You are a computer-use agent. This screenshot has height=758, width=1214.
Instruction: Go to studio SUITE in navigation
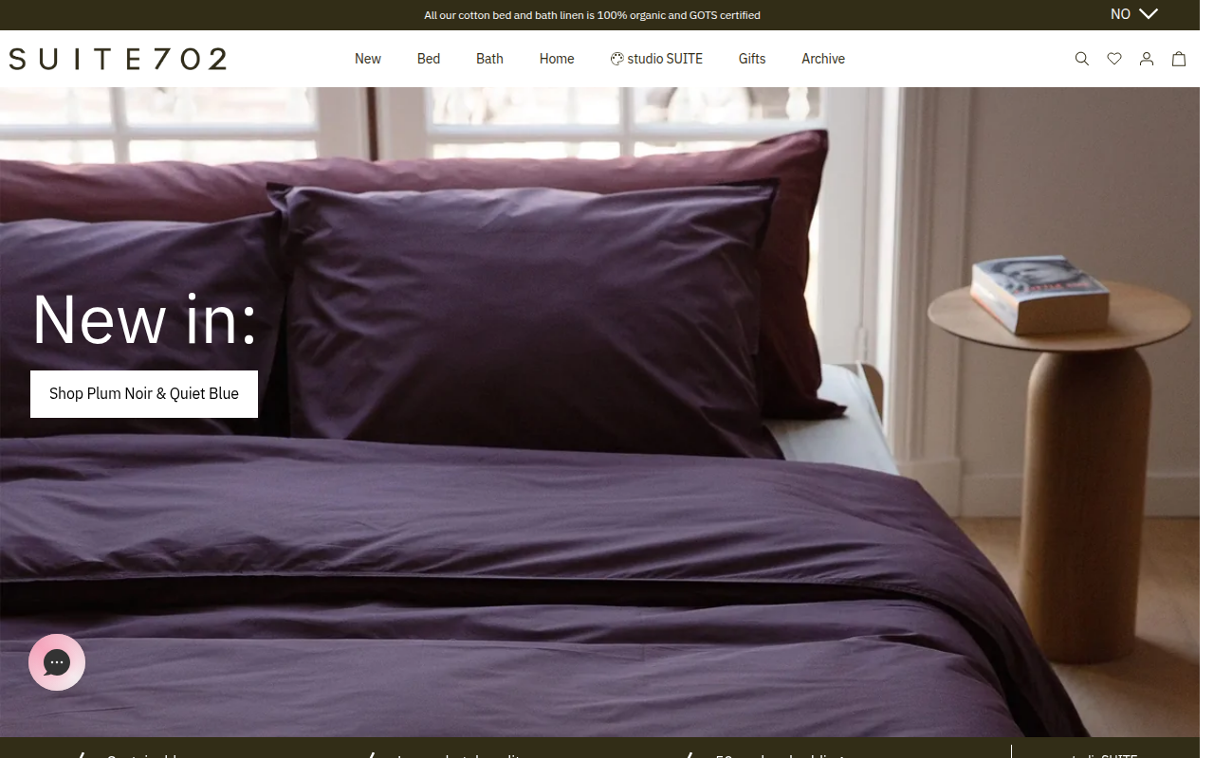tap(656, 59)
